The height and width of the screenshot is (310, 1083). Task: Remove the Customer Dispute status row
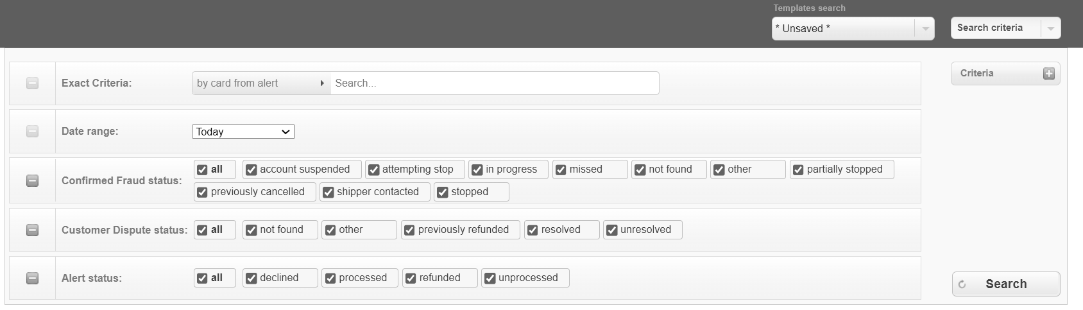[x=32, y=230]
